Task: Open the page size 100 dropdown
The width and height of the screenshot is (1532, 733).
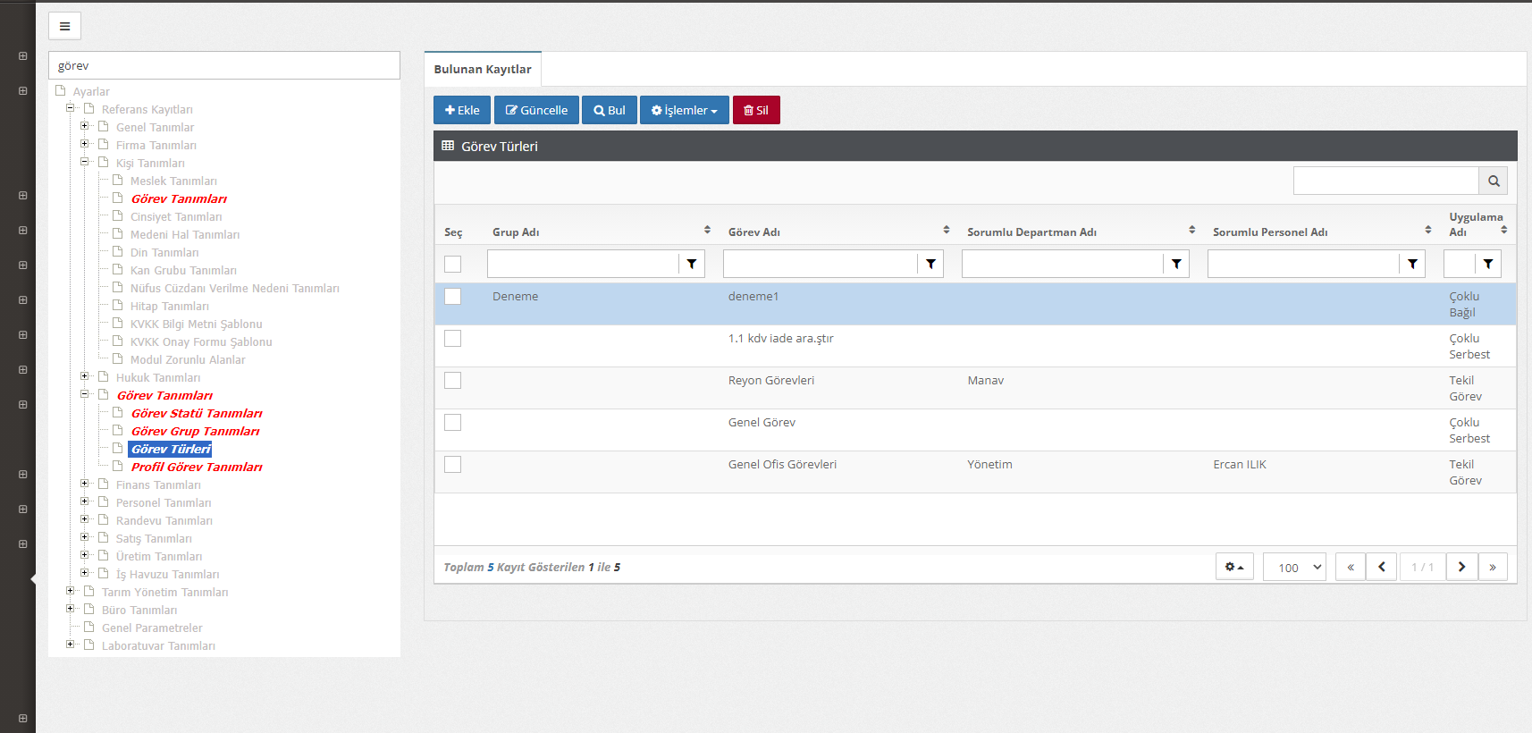Action: (x=1293, y=567)
